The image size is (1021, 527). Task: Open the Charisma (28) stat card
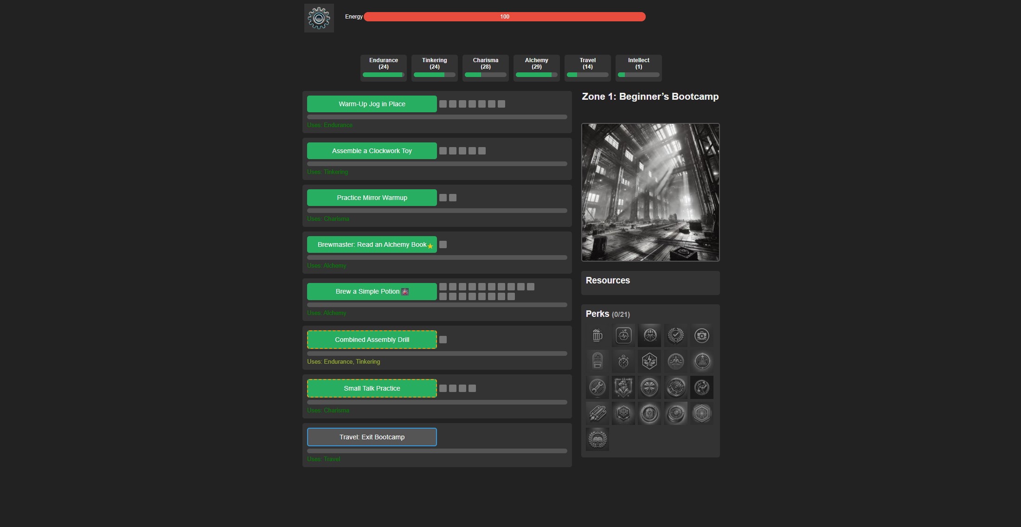pos(486,68)
